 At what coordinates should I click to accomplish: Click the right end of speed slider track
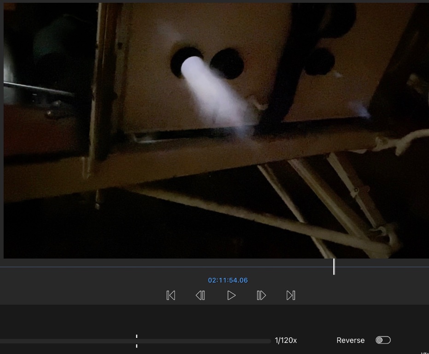tap(268, 341)
